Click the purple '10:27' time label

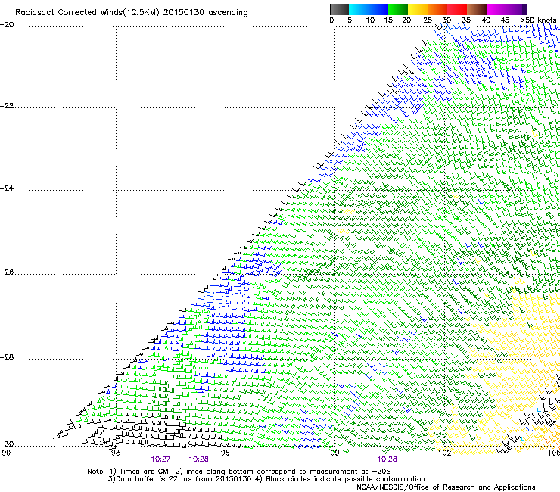coord(160,459)
